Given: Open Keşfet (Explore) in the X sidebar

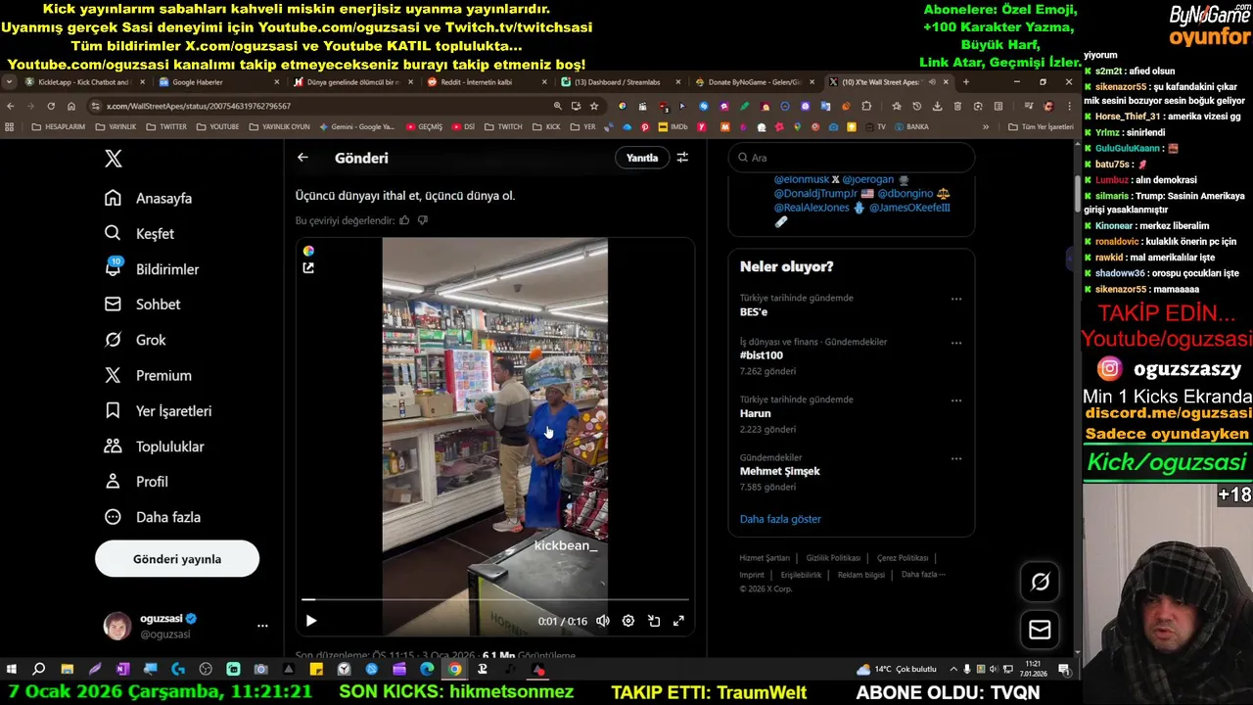Looking at the screenshot, I should [x=140, y=233].
